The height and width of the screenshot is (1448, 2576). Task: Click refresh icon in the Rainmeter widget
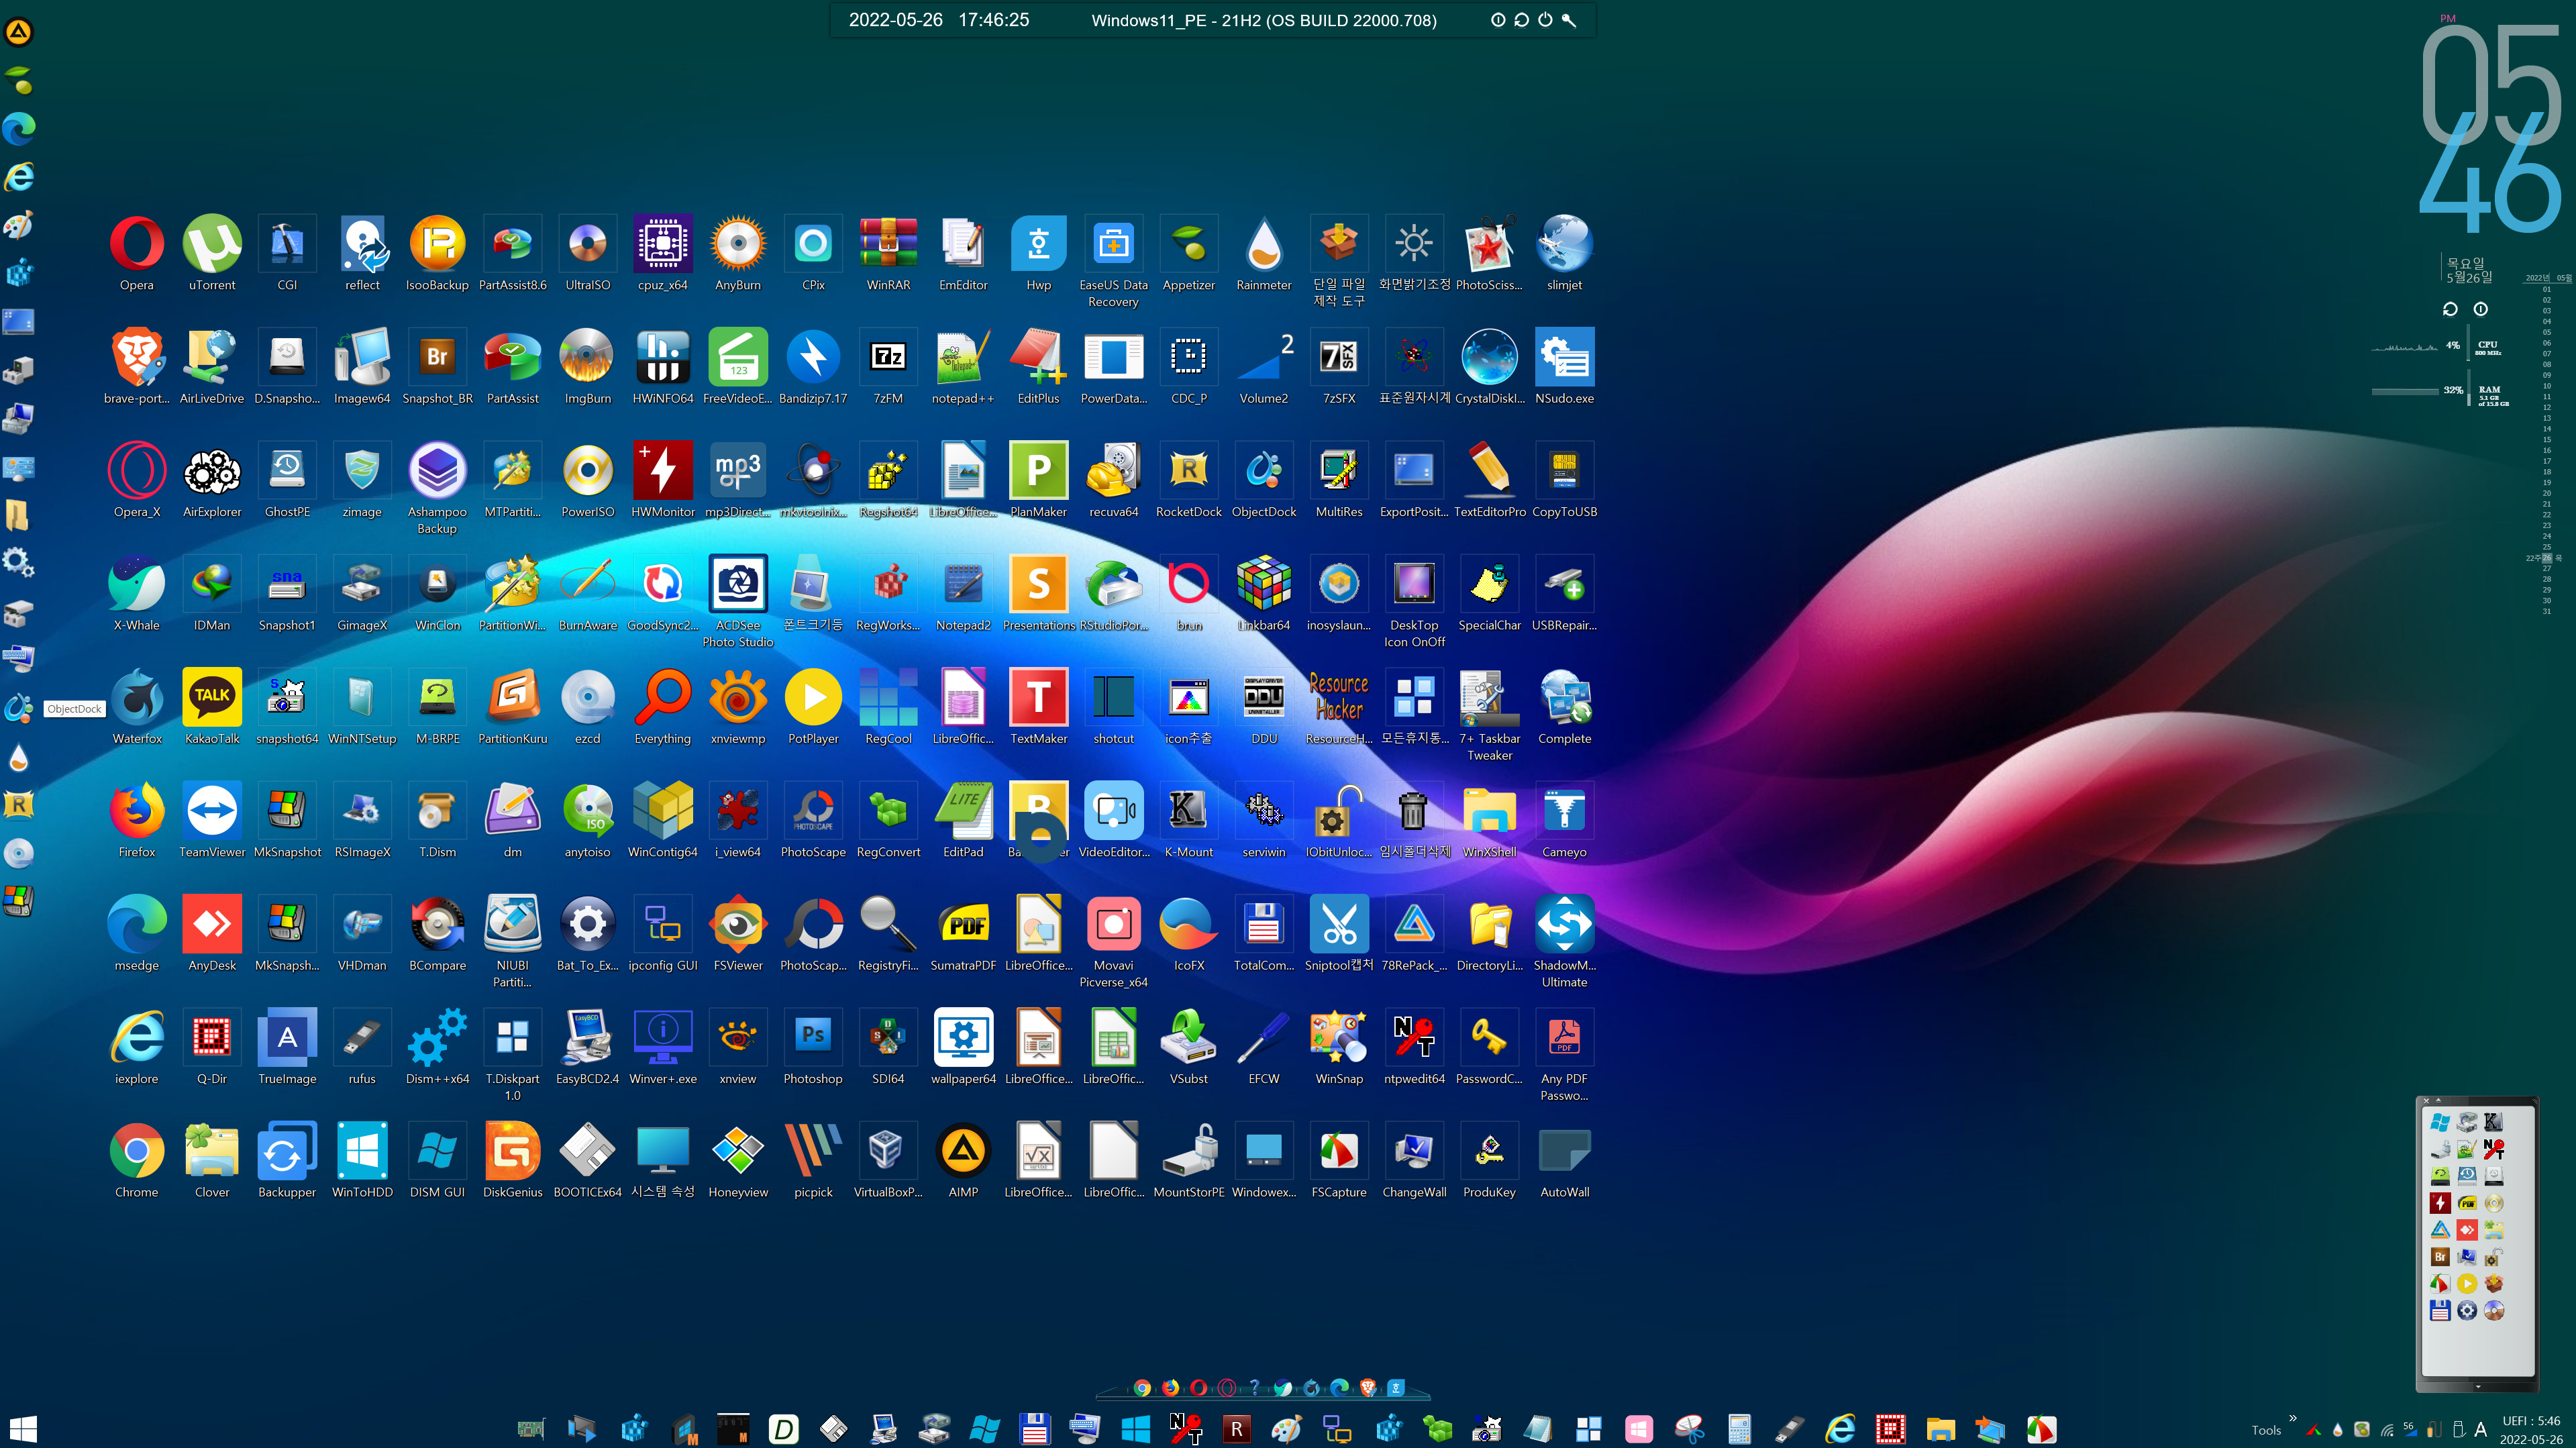2450,309
